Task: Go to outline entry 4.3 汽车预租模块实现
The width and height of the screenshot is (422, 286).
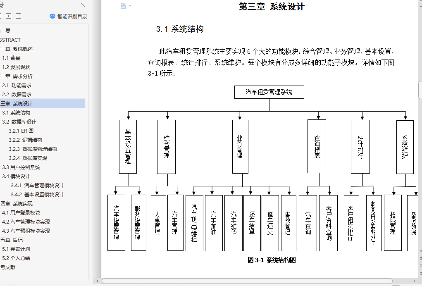Action: point(26,231)
